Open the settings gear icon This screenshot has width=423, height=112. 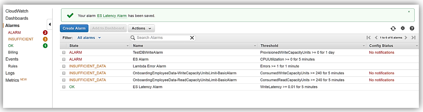(x=403, y=28)
